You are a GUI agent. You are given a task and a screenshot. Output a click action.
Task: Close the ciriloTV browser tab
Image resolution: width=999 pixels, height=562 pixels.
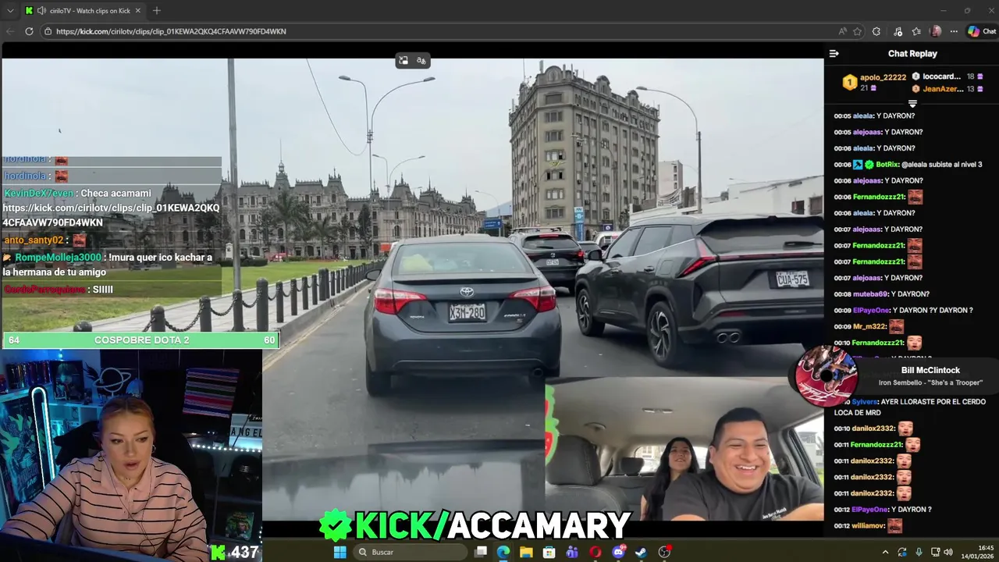point(138,10)
